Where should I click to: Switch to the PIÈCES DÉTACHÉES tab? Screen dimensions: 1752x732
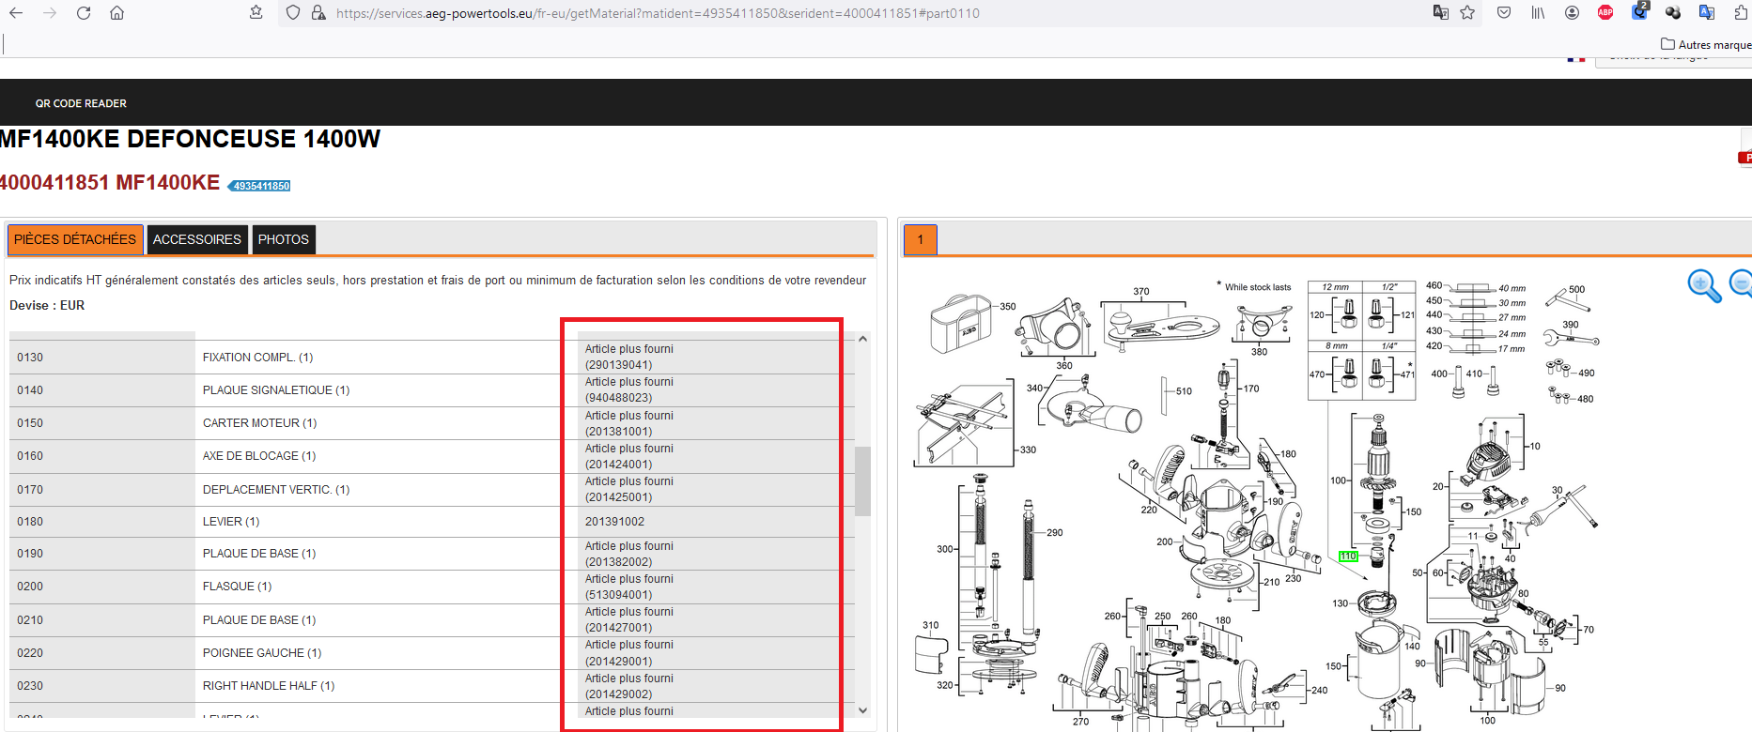[x=75, y=239]
